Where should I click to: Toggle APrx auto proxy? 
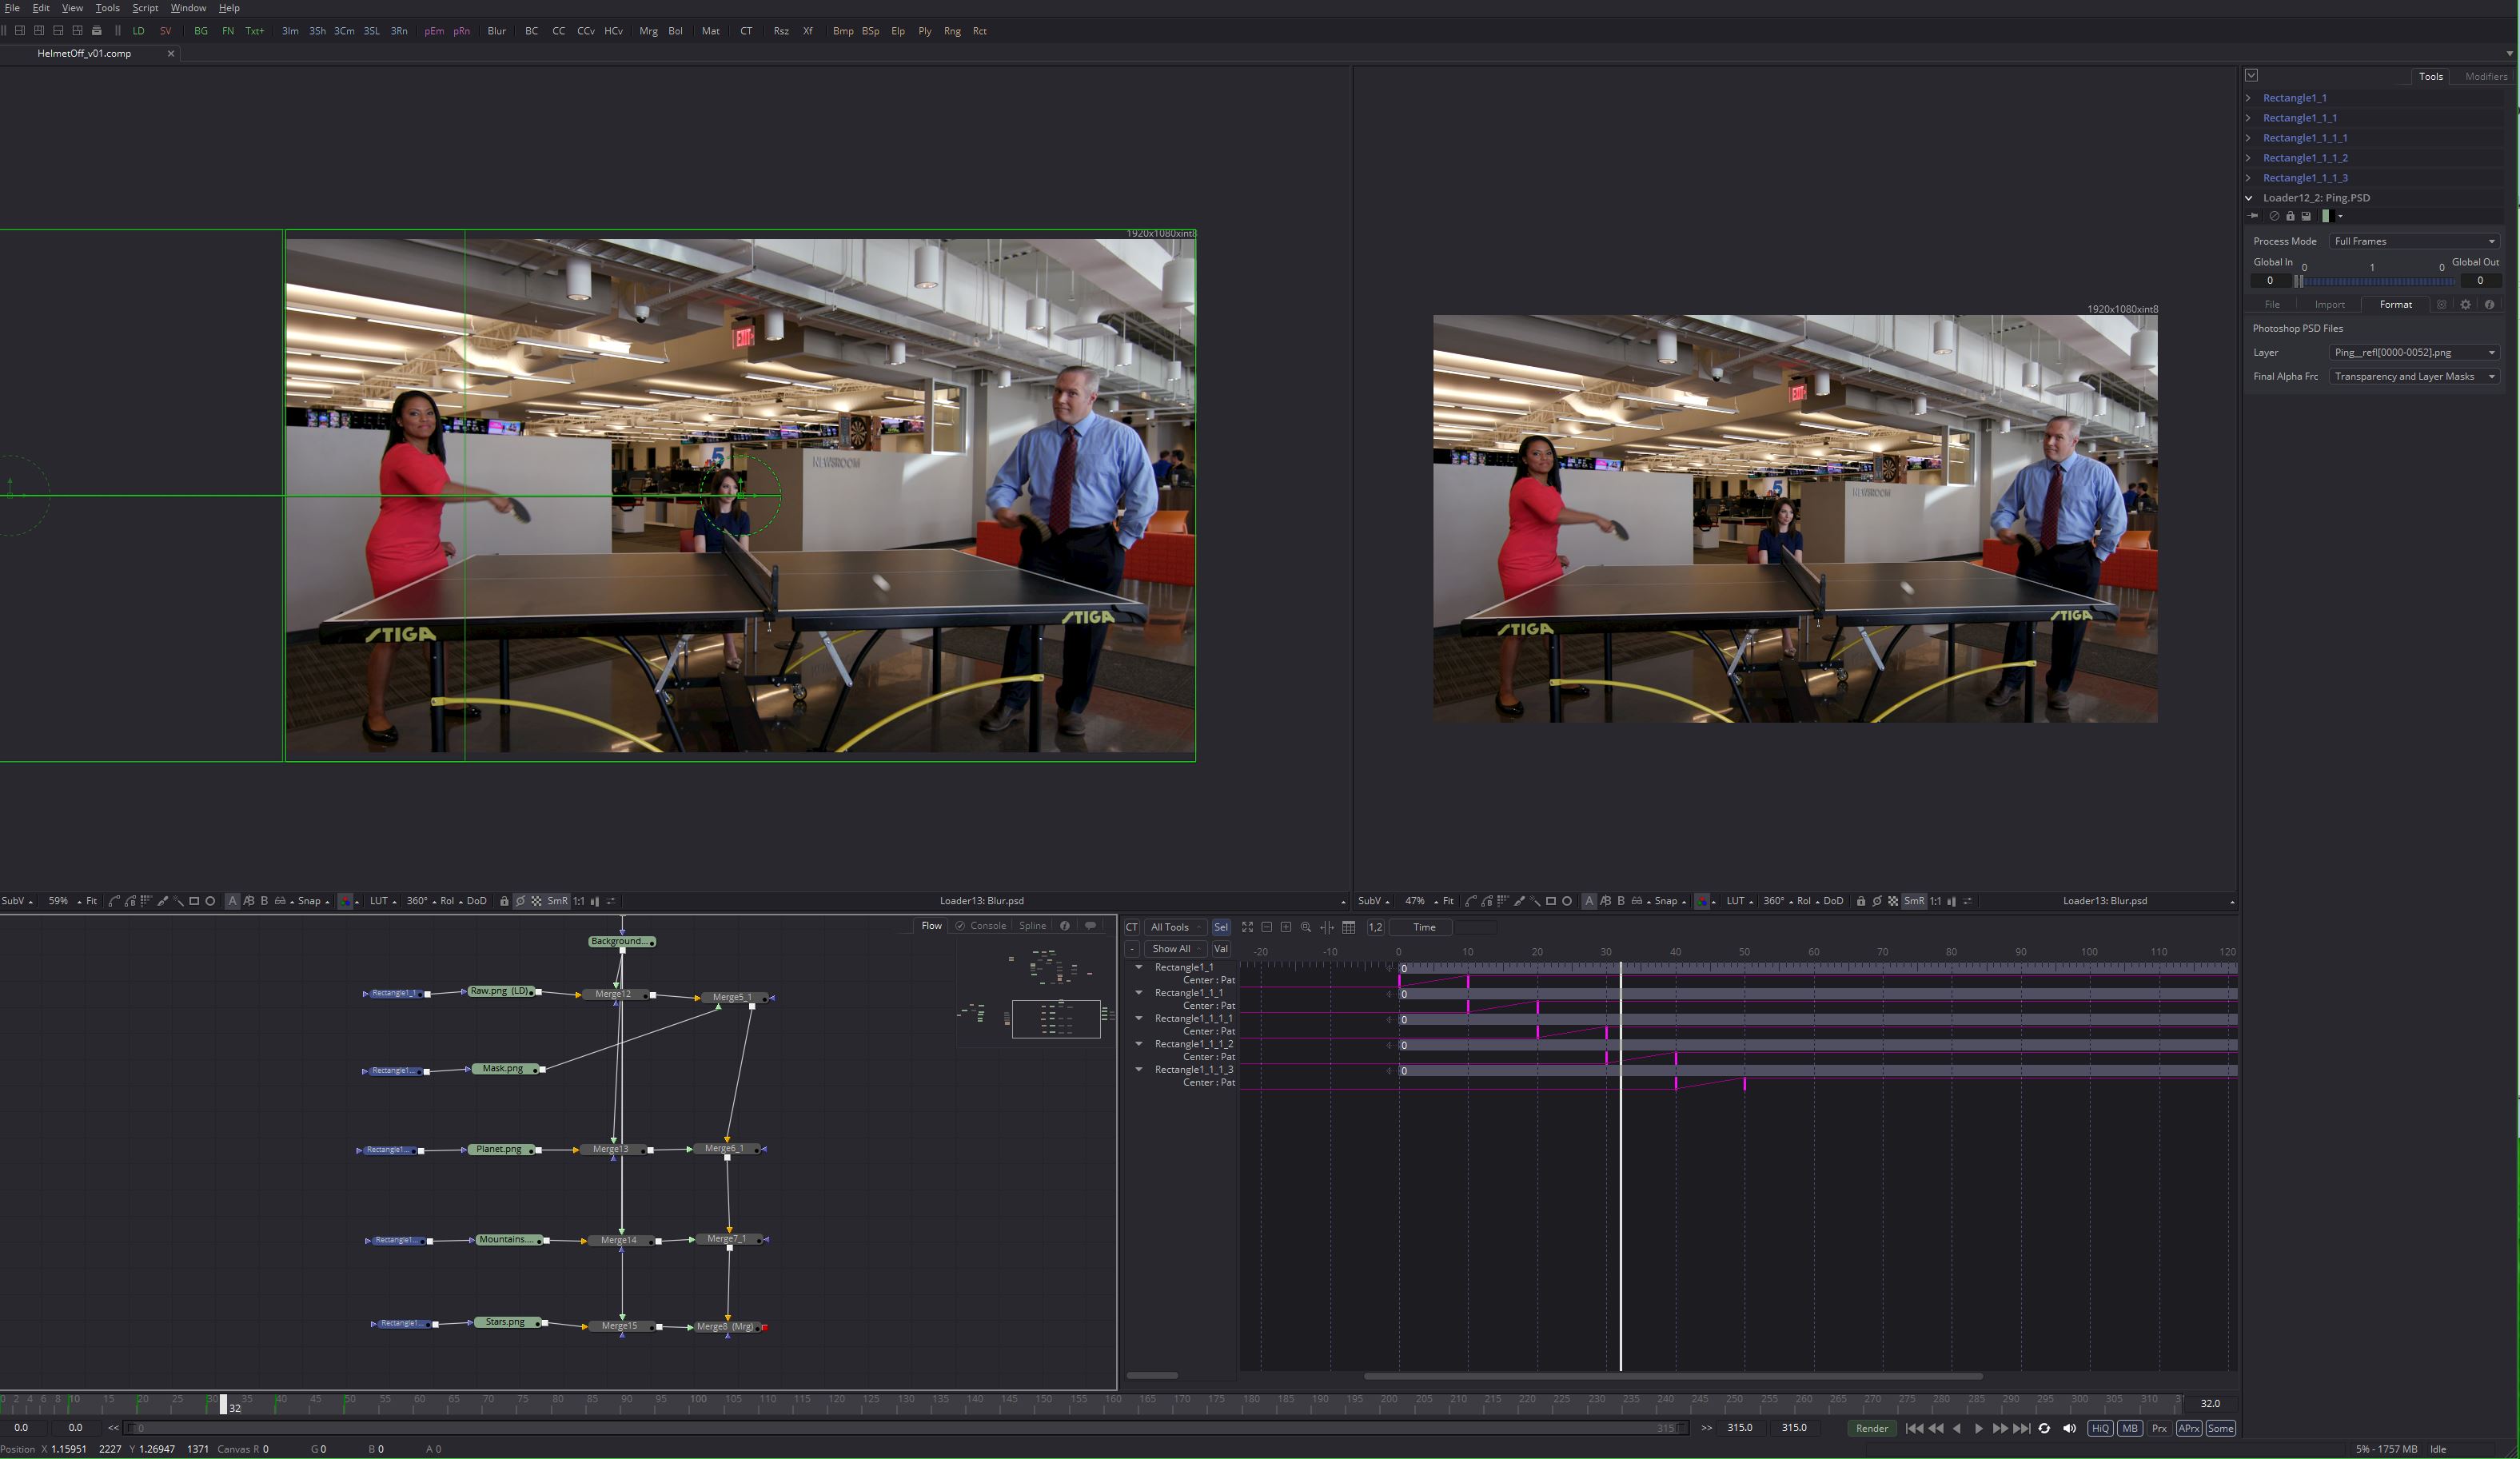2189,1428
